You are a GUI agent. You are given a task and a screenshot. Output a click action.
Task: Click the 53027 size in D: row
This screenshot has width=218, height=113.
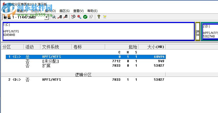point(159,80)
